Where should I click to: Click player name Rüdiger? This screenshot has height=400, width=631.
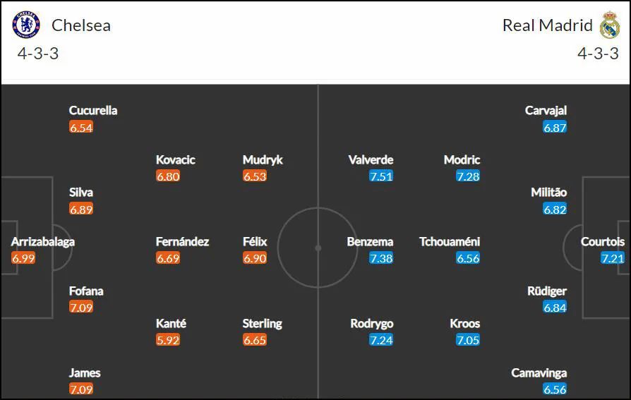point(547,291)
